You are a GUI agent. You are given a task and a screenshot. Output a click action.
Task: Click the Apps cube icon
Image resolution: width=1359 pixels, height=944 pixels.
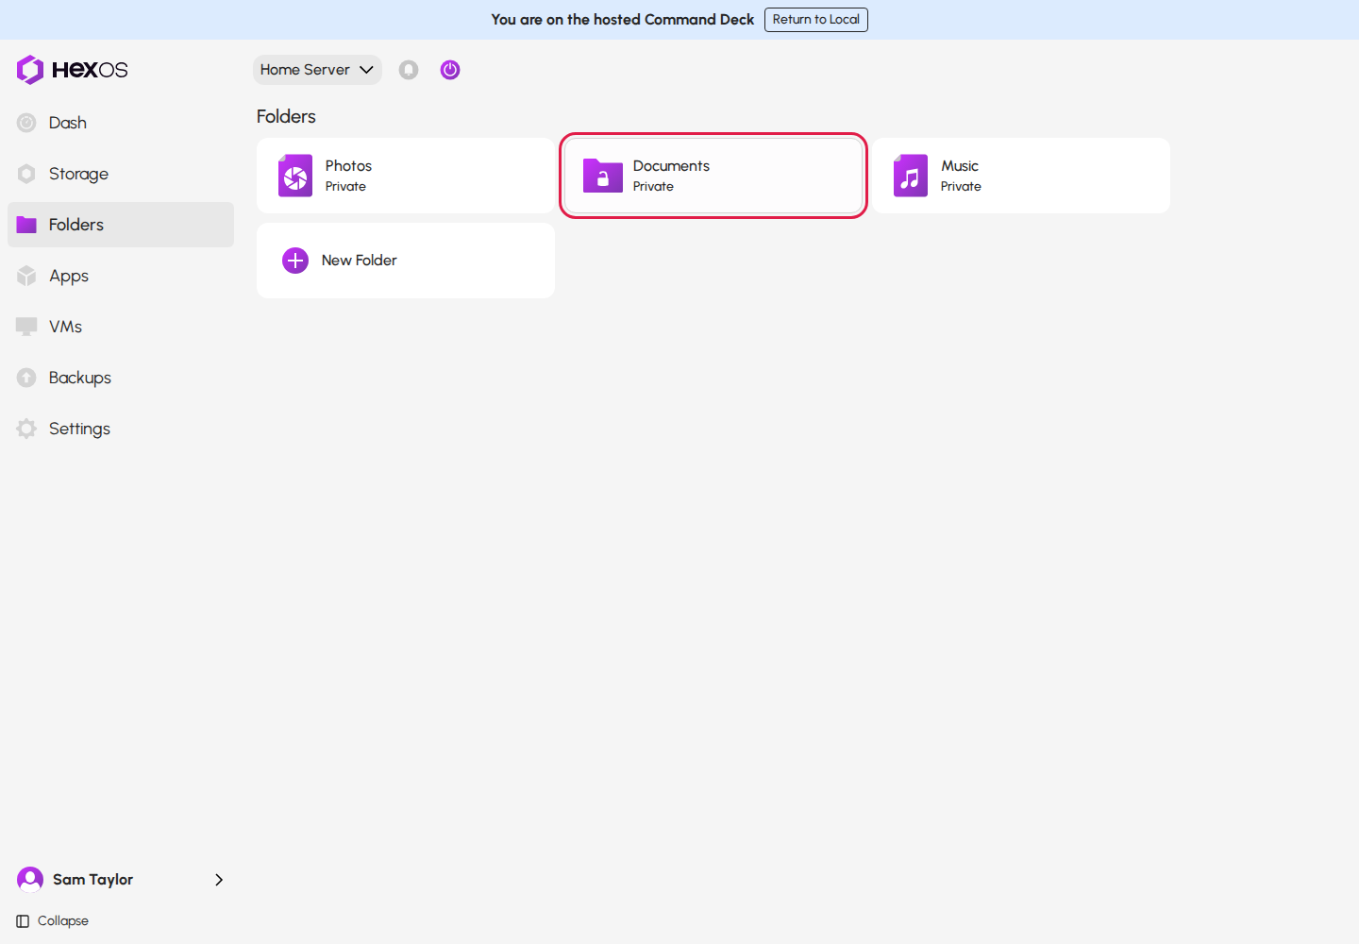click(x=26, y=276)
